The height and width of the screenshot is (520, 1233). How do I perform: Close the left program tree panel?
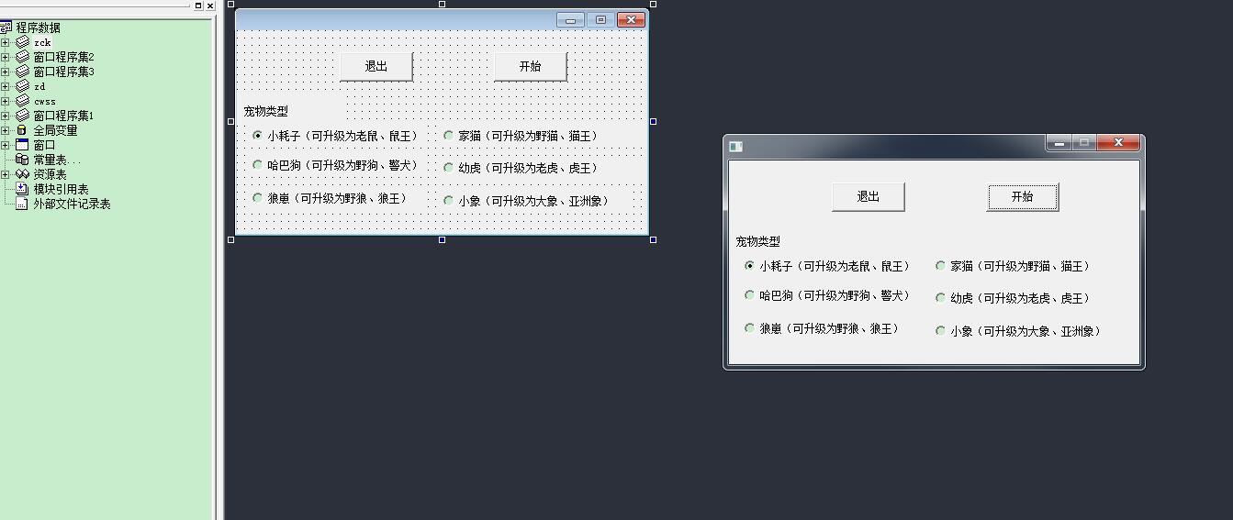(x=210, y=6)
